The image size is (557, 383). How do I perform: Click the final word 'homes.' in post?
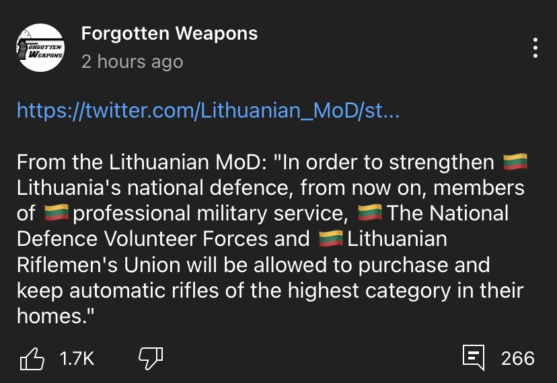coord(56,316)
